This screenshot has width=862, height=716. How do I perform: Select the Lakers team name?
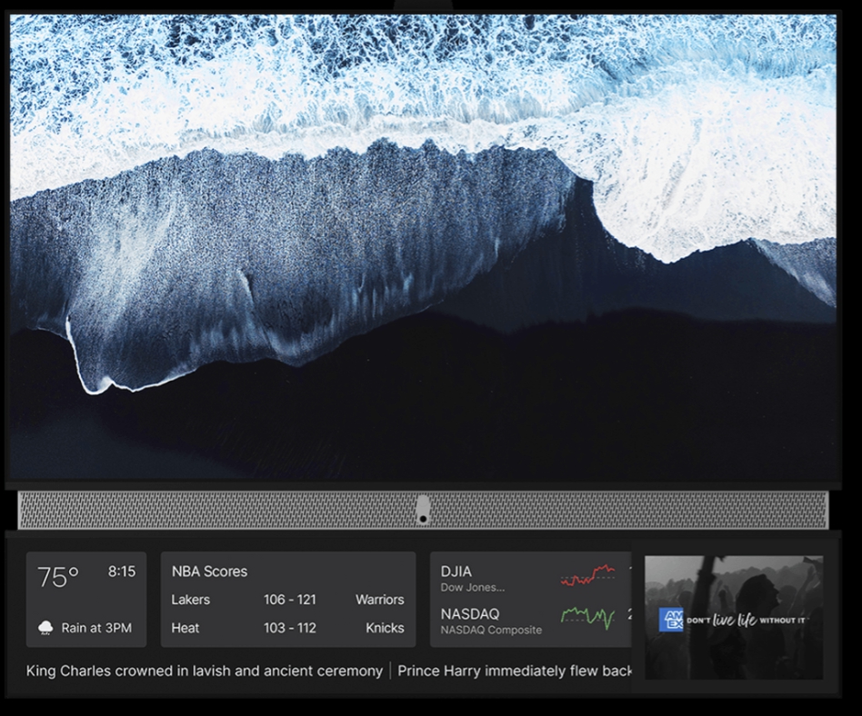click(x=190, y=600)
